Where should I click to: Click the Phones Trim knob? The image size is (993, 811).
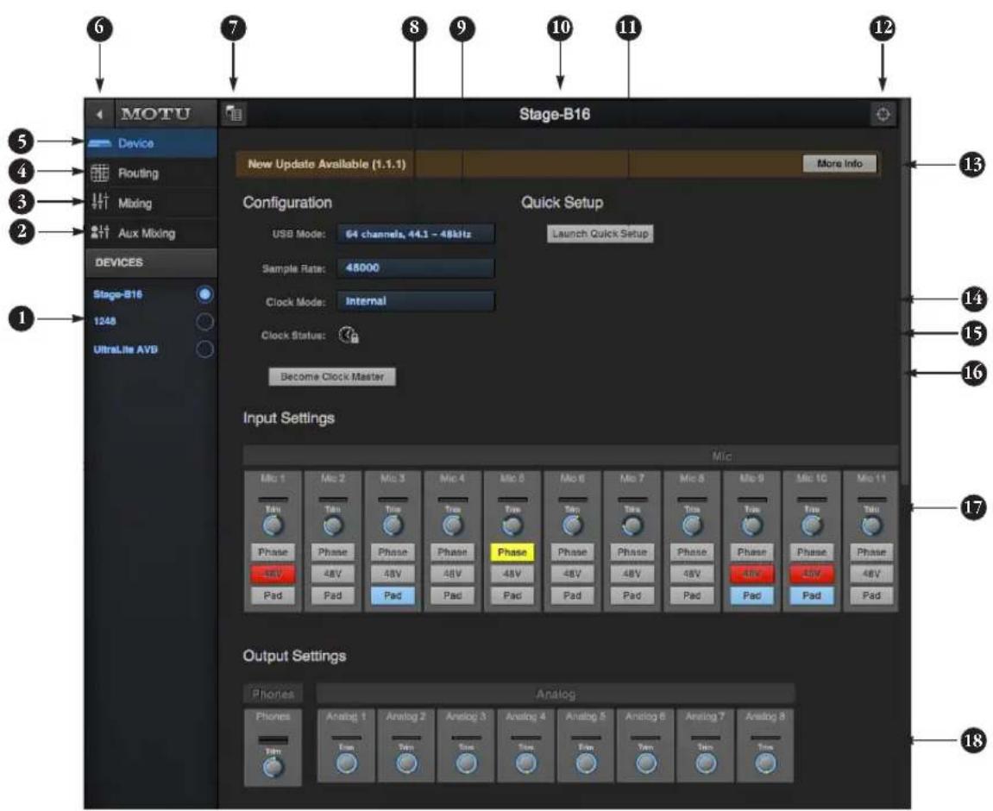[273, 767]
